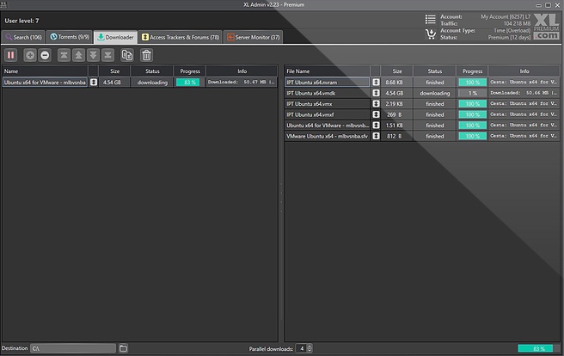Move selected download up one position

pyautogui.click(x=78, y=54)
